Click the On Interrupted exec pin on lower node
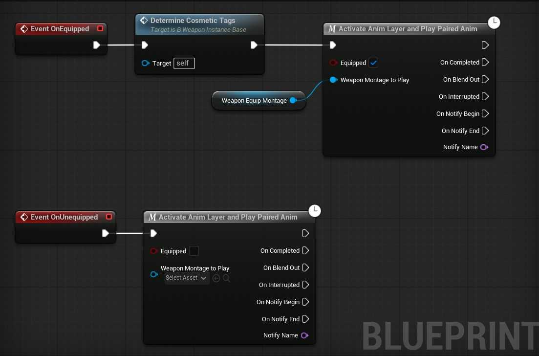 pos(305,285)
